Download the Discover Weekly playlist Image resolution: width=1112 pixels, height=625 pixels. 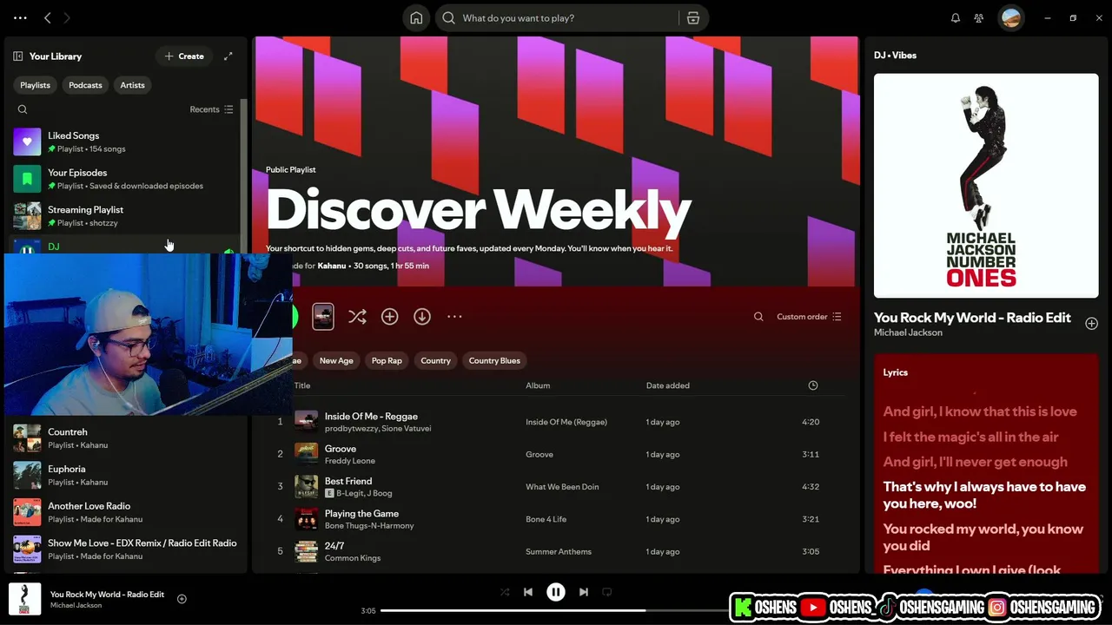(422, 317)
